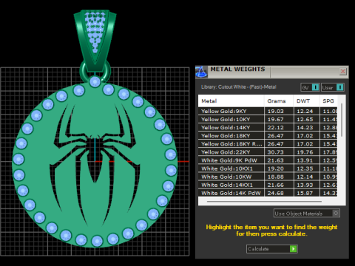The height and width of the screenshot is (266, 355).
Task: Click the 19.76 DWT value
Action: pos(305,152)
